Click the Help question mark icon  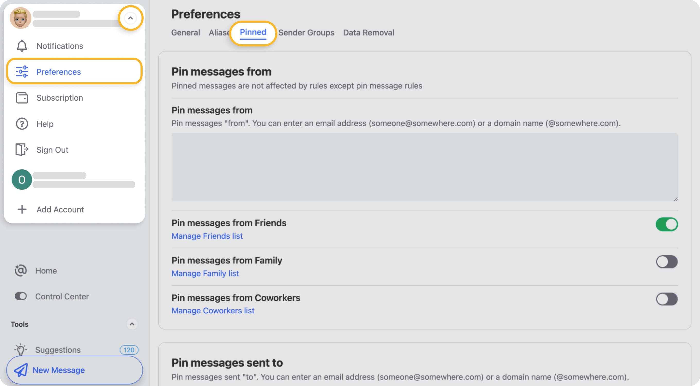pos(22,124)
